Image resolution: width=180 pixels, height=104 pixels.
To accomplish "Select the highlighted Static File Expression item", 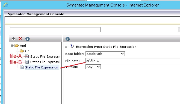I will pos(42,67).
